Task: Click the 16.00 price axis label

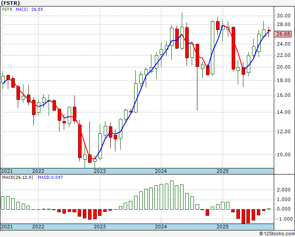Action: [x=284, y=95]
